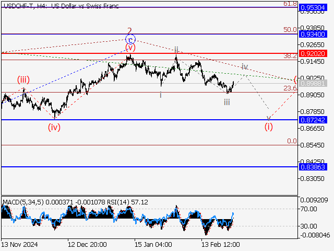Click the green wave ii label

(x=176, y=50)
